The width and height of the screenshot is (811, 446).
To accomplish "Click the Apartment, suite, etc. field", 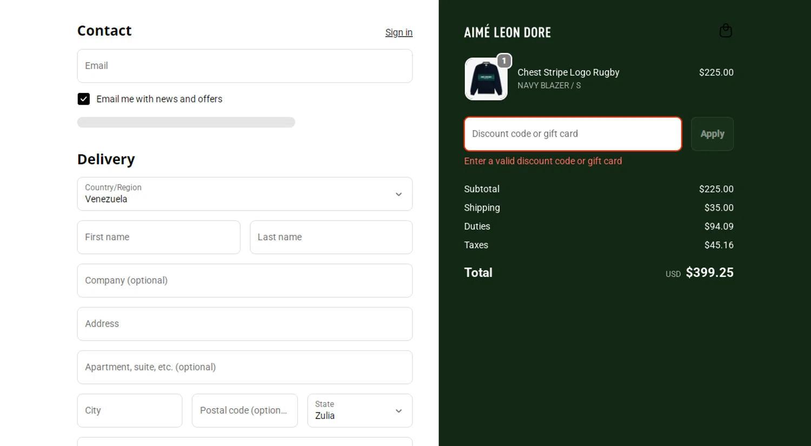I will click(x=245, y=367).
